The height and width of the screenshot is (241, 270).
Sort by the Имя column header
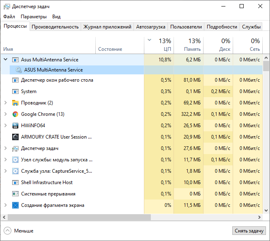click(x=48, y=45)
